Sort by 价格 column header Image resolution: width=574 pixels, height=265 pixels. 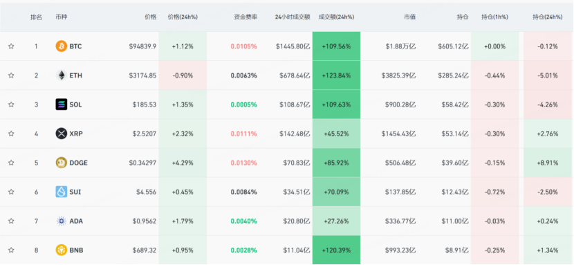(151, 17)
